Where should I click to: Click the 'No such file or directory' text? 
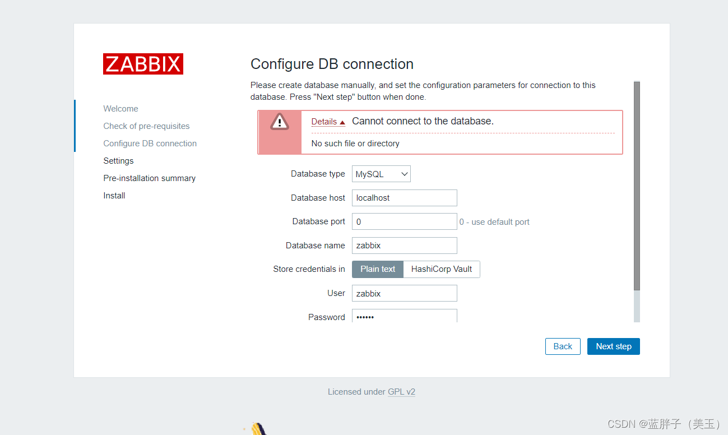click(355, 144)
